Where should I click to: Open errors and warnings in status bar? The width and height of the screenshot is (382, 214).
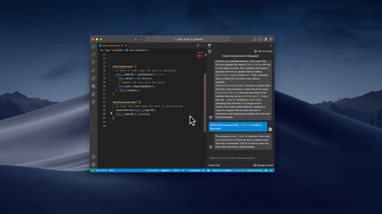tap(102, 170)
